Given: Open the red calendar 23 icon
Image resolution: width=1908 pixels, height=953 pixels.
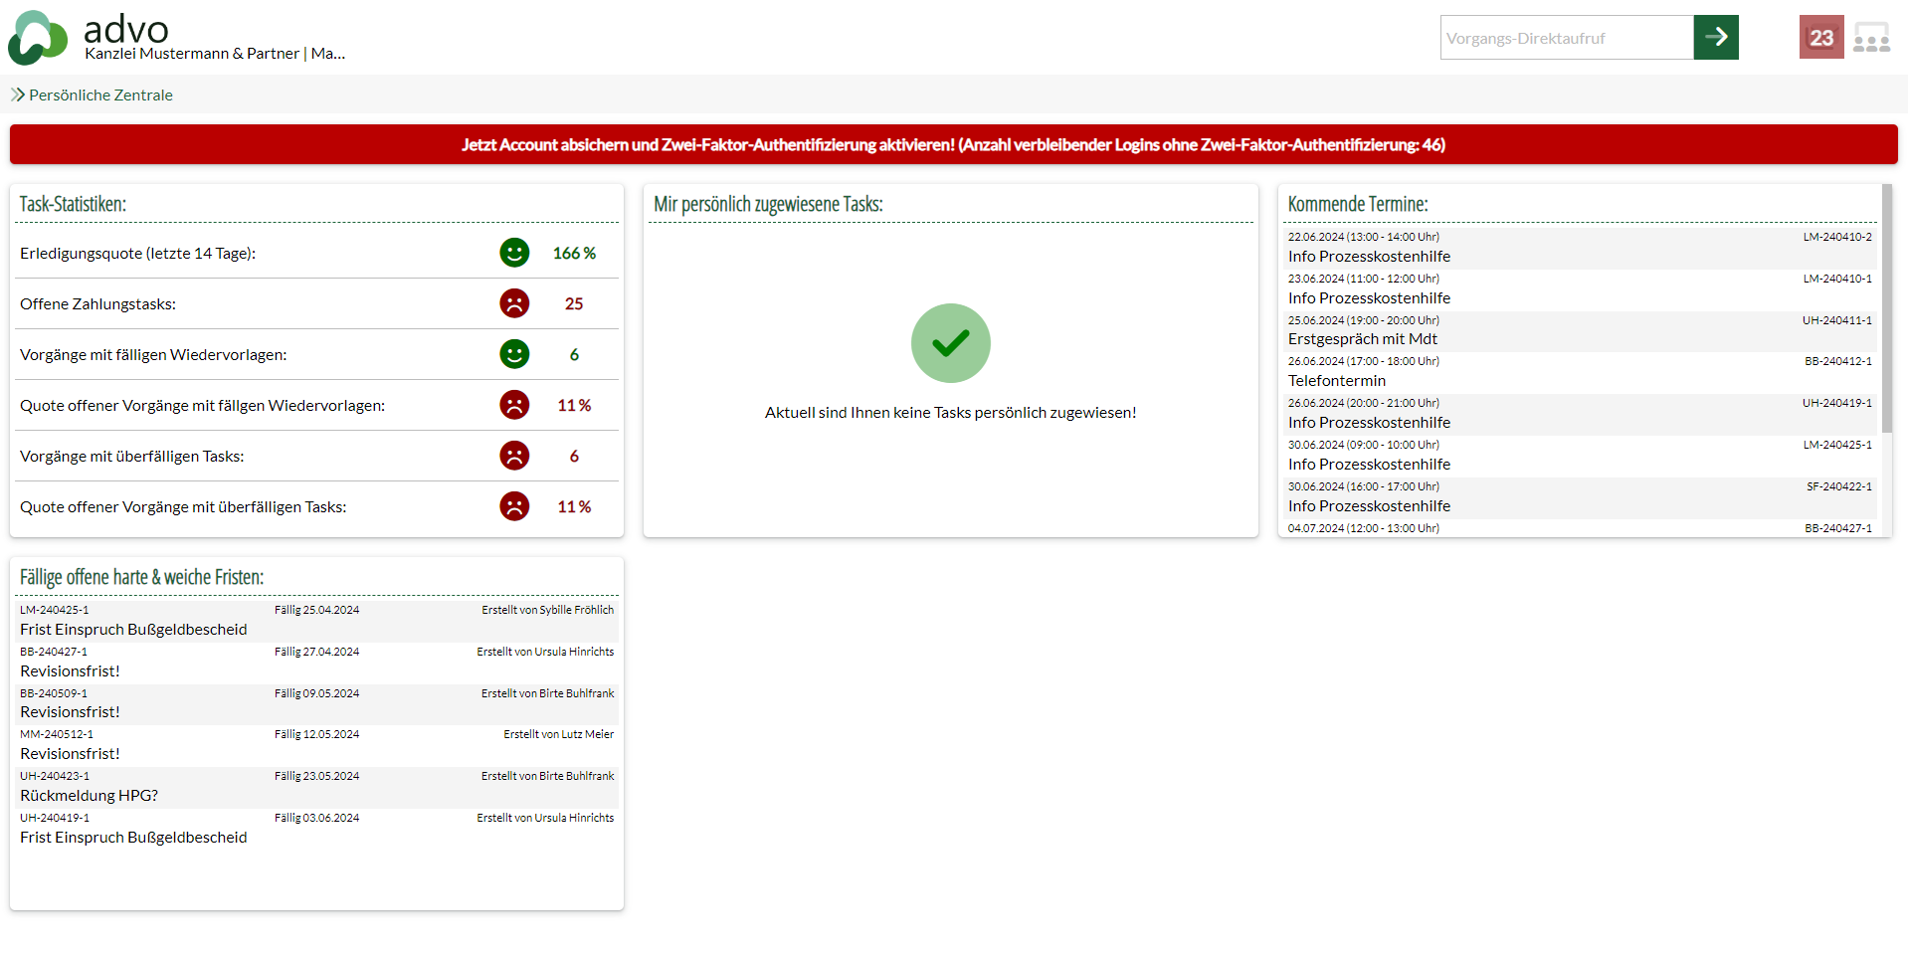Looking at the screenshot, I should point(1820,38).
